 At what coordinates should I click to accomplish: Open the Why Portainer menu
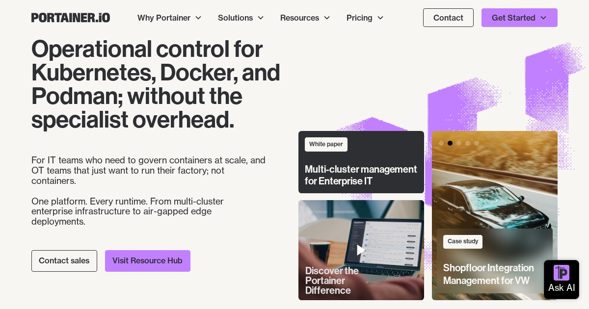[x=169, y=18]
